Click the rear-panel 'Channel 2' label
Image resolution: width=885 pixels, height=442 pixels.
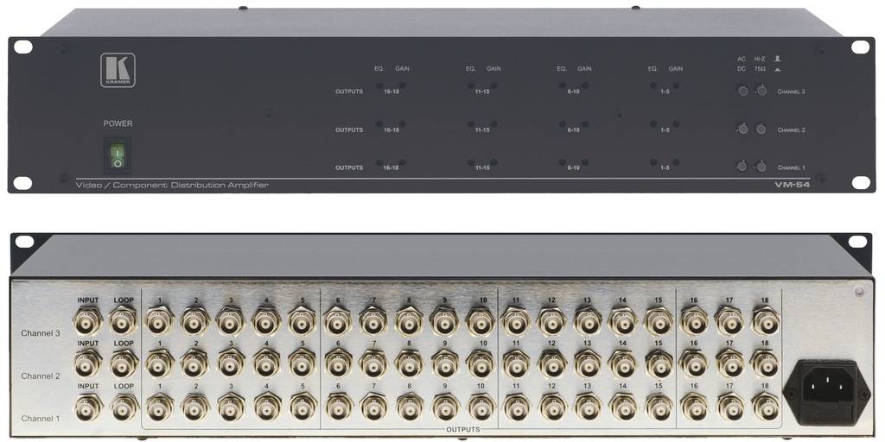pos(40,376)
